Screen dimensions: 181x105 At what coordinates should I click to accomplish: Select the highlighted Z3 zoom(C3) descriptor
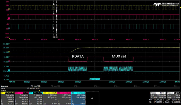pyautogui.click(x=78, y=98)
